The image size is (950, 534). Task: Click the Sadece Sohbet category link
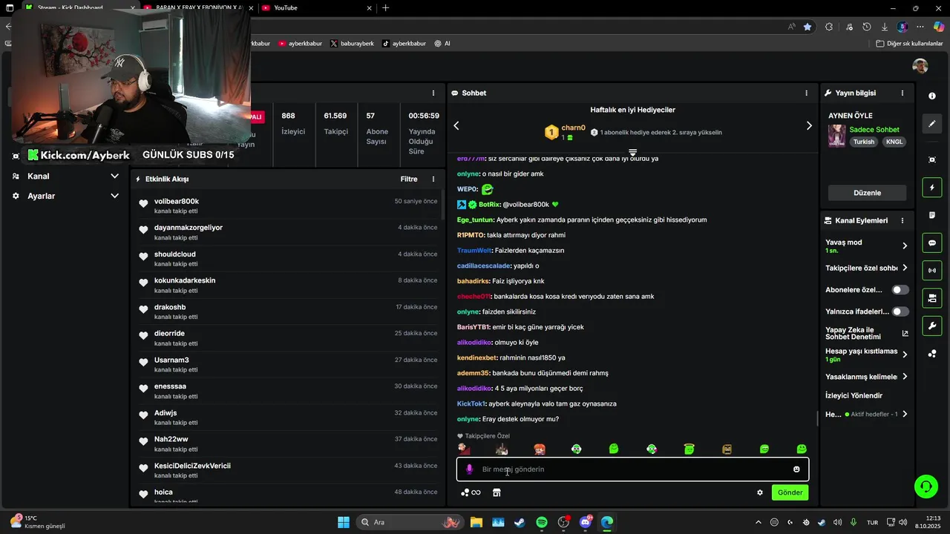874,130
